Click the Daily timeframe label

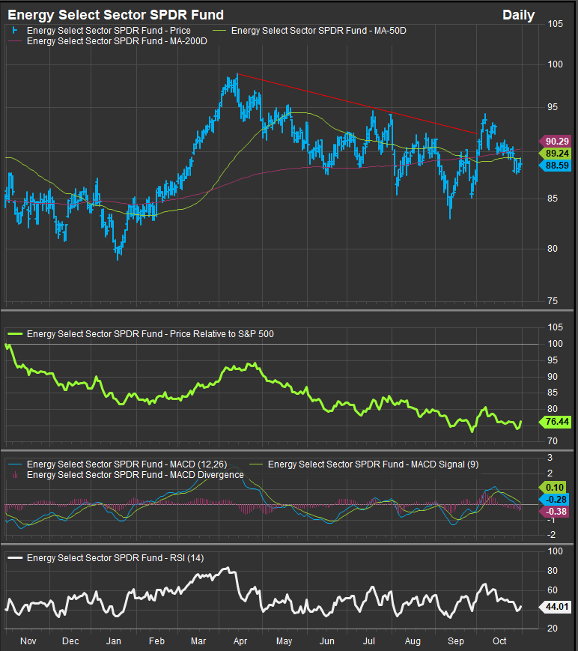[x=518, y=16]
